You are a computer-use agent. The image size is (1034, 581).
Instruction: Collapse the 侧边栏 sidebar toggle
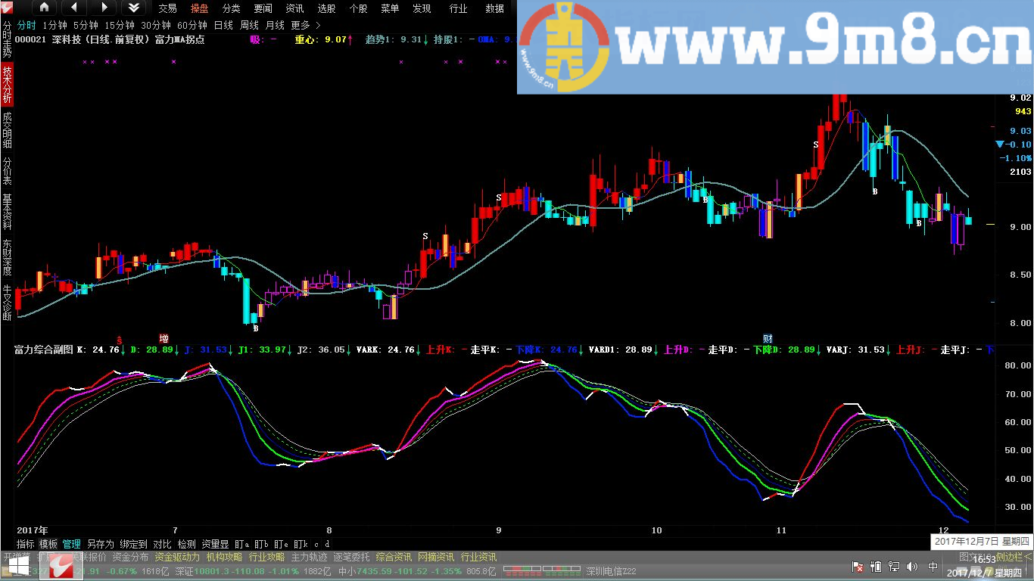[1014, 557]
